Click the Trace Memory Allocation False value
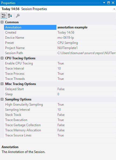This screenshot has height=160, width=116. click(x=61, y=130)
